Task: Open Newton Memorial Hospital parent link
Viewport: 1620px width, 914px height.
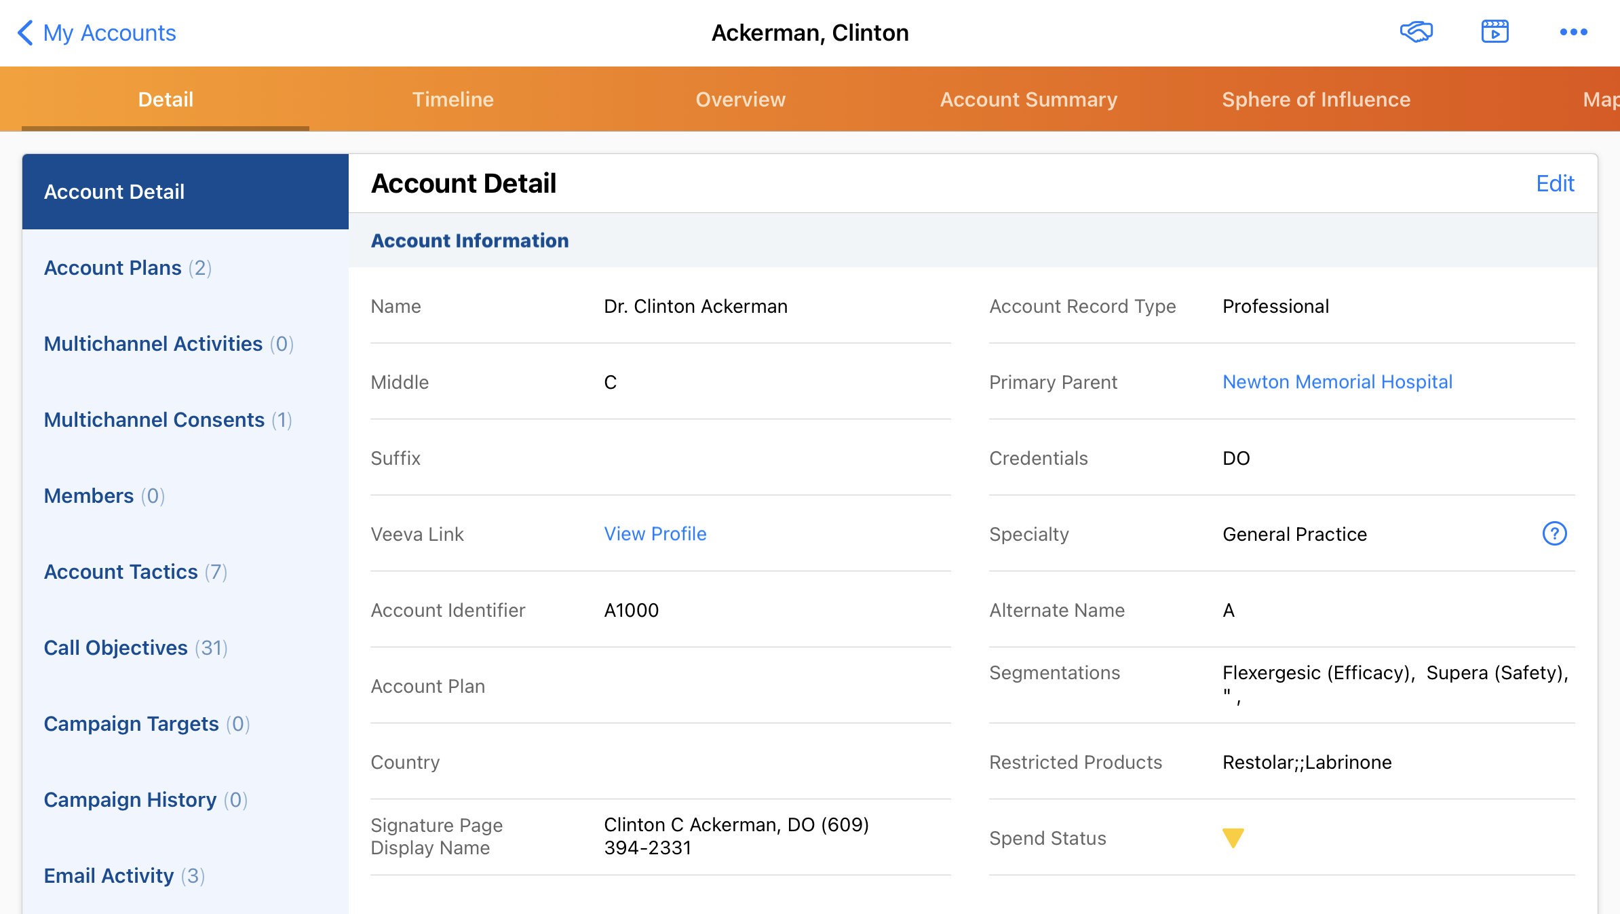Action: point(1337,382)
